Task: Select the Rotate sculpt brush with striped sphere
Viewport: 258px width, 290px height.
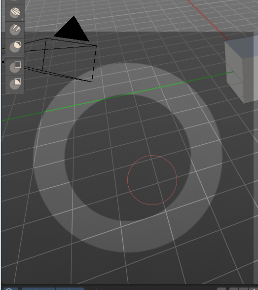Action: pos(15,12)
